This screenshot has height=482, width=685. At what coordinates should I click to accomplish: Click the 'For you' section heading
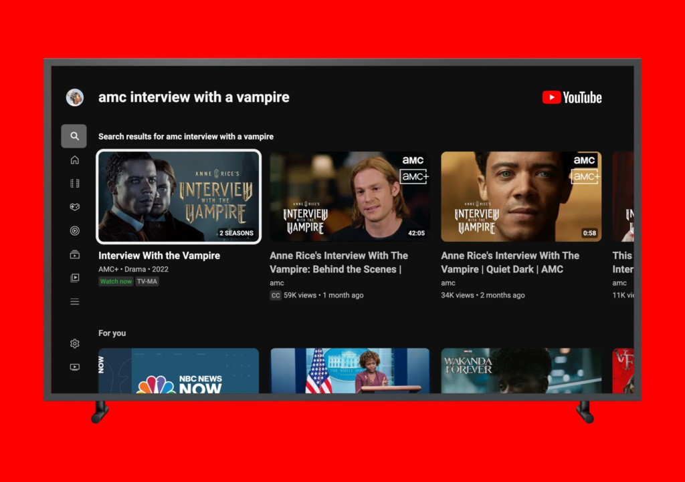point(112,333)
